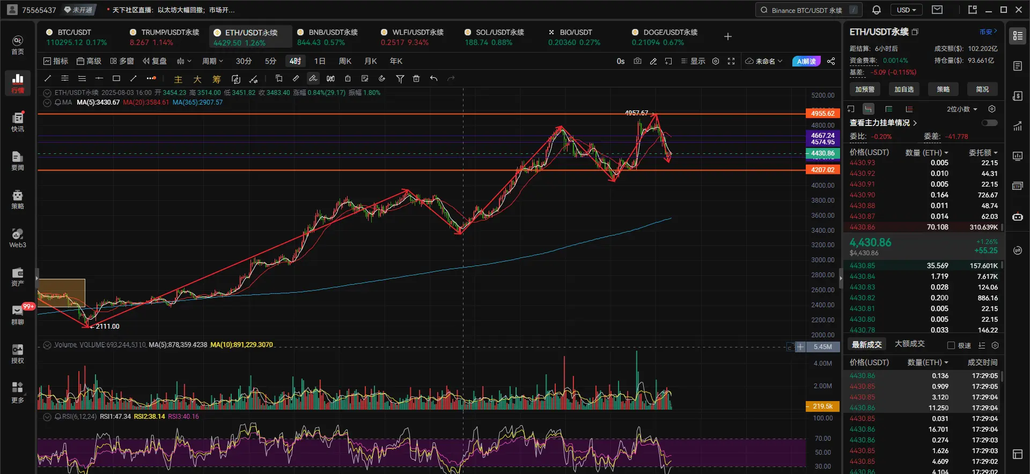
Task: Click the 简况 button
Action: tap(982, 89)
